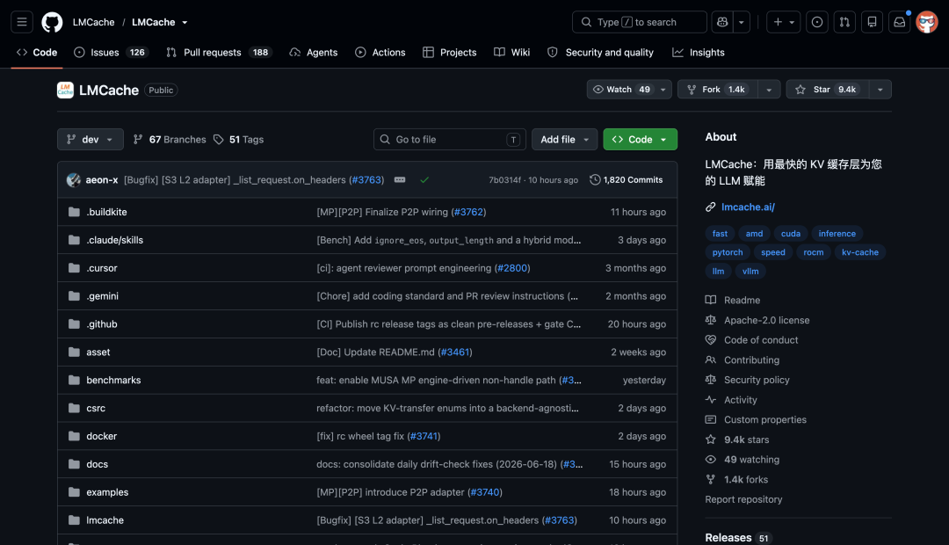Viewport: 949px width, 545px height.
Task: Open the Agents tab
Action: pos(314,53)
